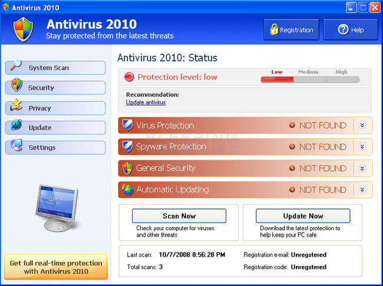Click the gear monitor icon beside Settings
383x286 pixels.
point(16,145)
